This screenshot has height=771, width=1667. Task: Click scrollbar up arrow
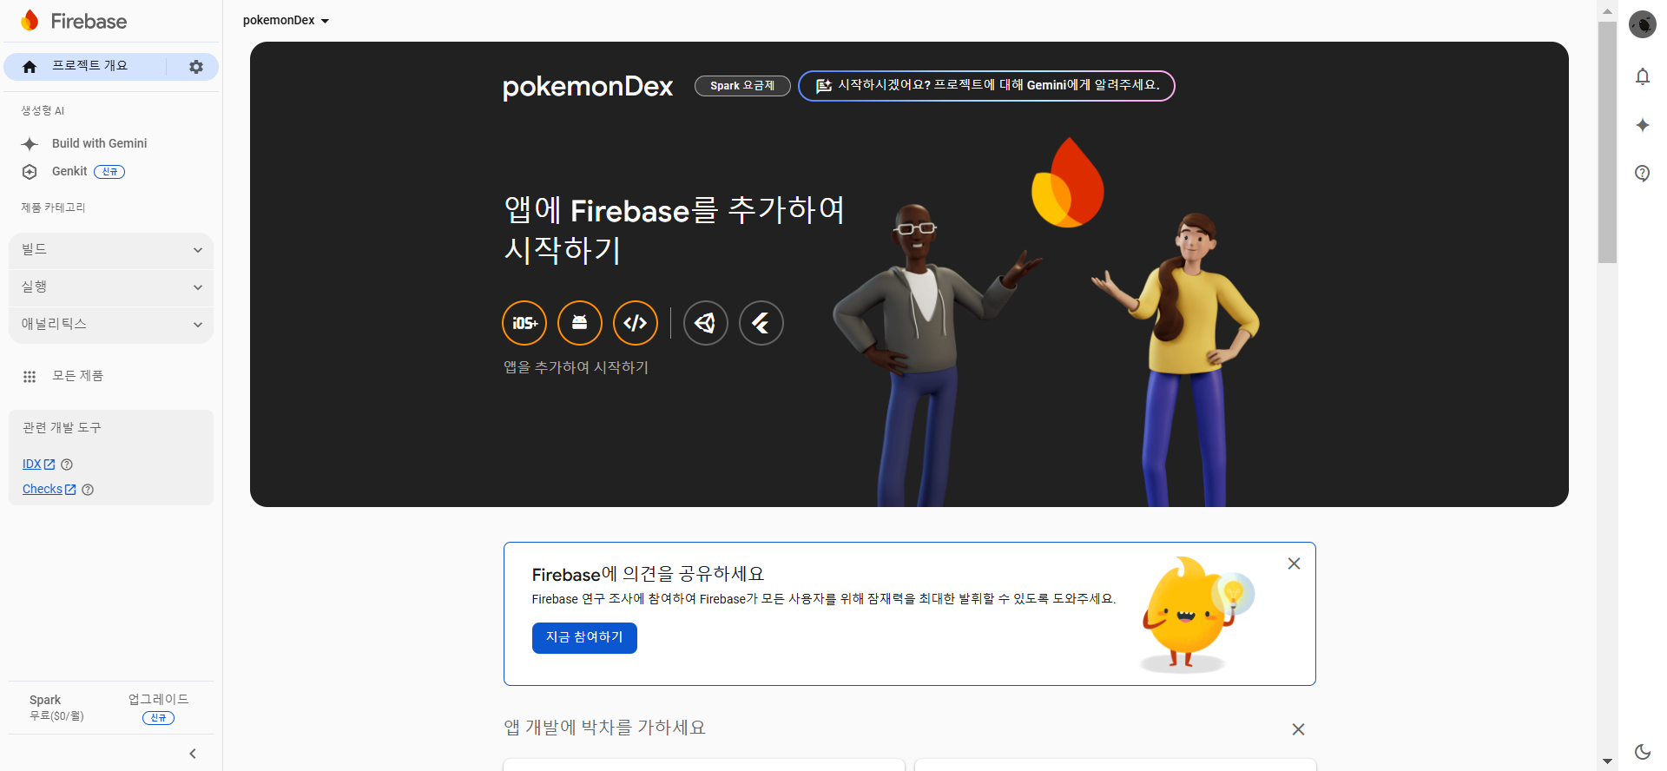(x=1607, y=10)
